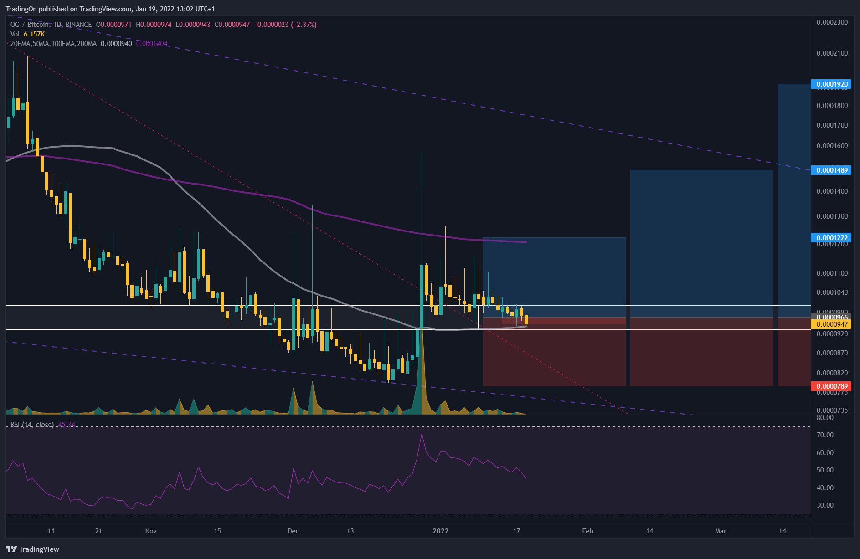
Task: Select the blue target zone topping at 0.0001489
Action: click(701, 244)
